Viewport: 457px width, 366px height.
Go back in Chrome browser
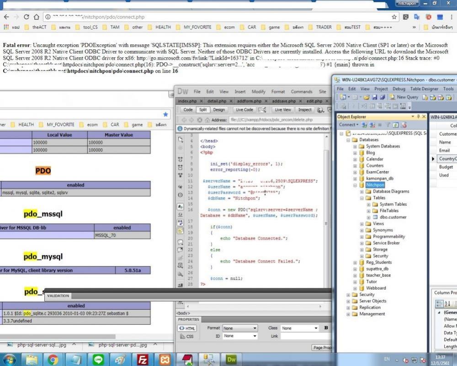tap(6, 17)
